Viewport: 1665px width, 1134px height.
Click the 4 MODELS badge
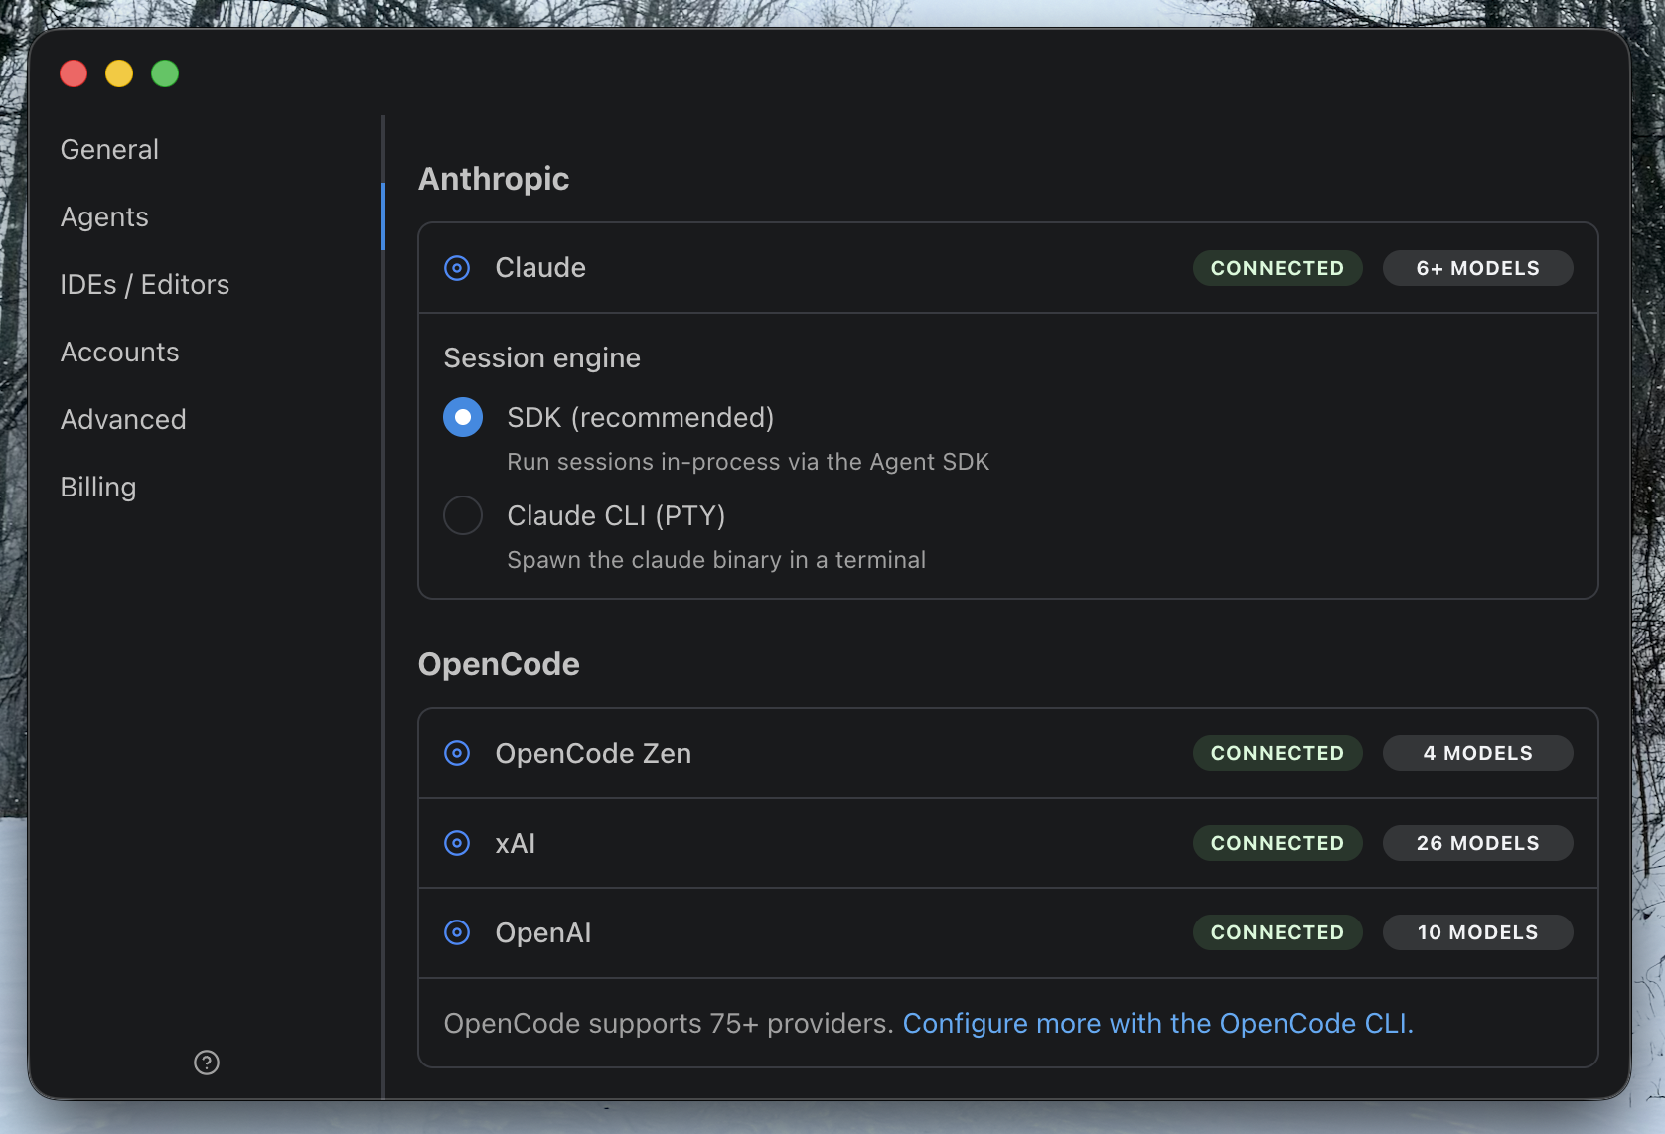point(1478,753)
